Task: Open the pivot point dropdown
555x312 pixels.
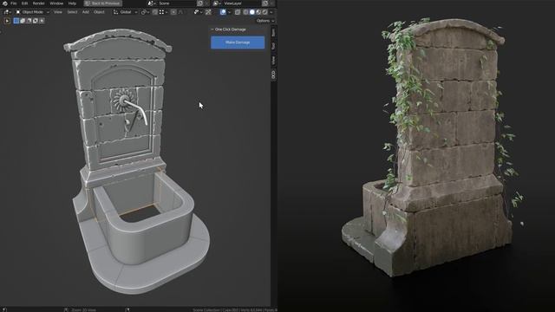Action: click(145, 12)
